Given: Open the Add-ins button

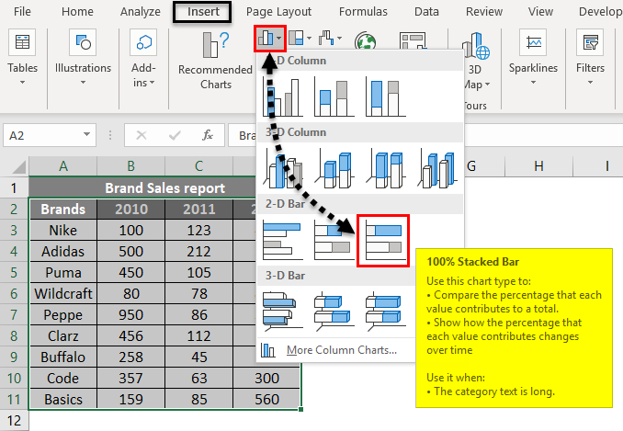Looking at the screenshot, I should [x=143, y=59].
